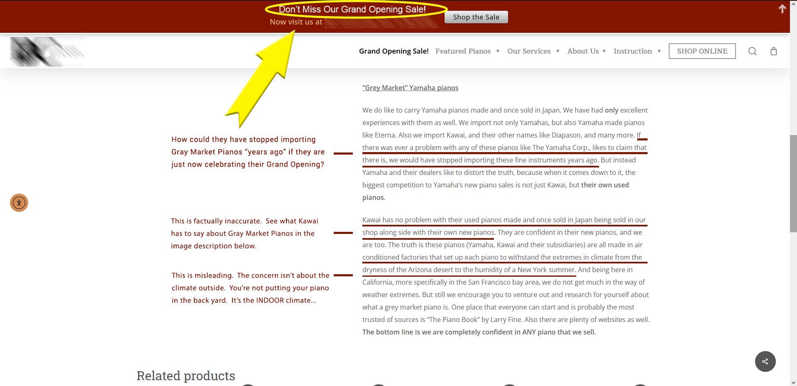Click the blurred site logo
Viewport: 797px width, 386px height.
pyautogui.click(x=47, y=52)
